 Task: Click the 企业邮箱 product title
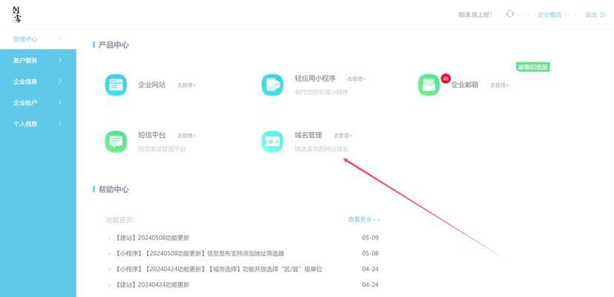point(465,85)
